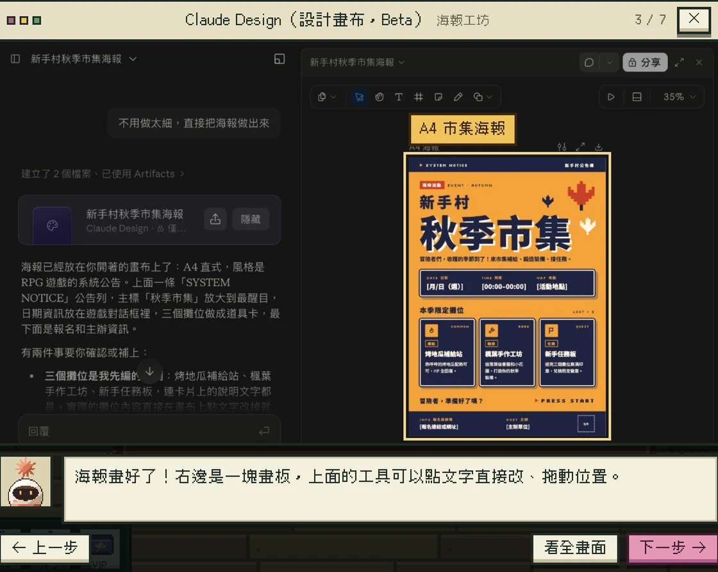This screenshot has height=572, width=718.
Task: Expand the canvas to fullscreen
Action: [x=680, y=62]
